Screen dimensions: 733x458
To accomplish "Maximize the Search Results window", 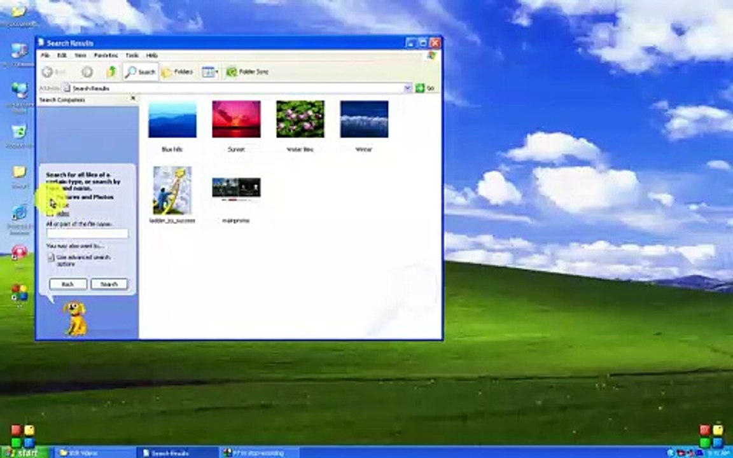I will coord(422,43).
